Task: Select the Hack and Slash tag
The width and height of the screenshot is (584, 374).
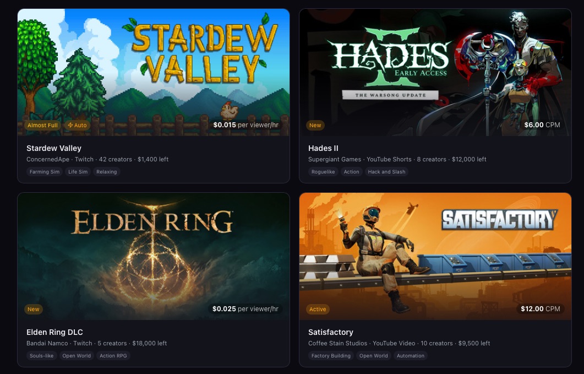Action: [x=386, y=172]
